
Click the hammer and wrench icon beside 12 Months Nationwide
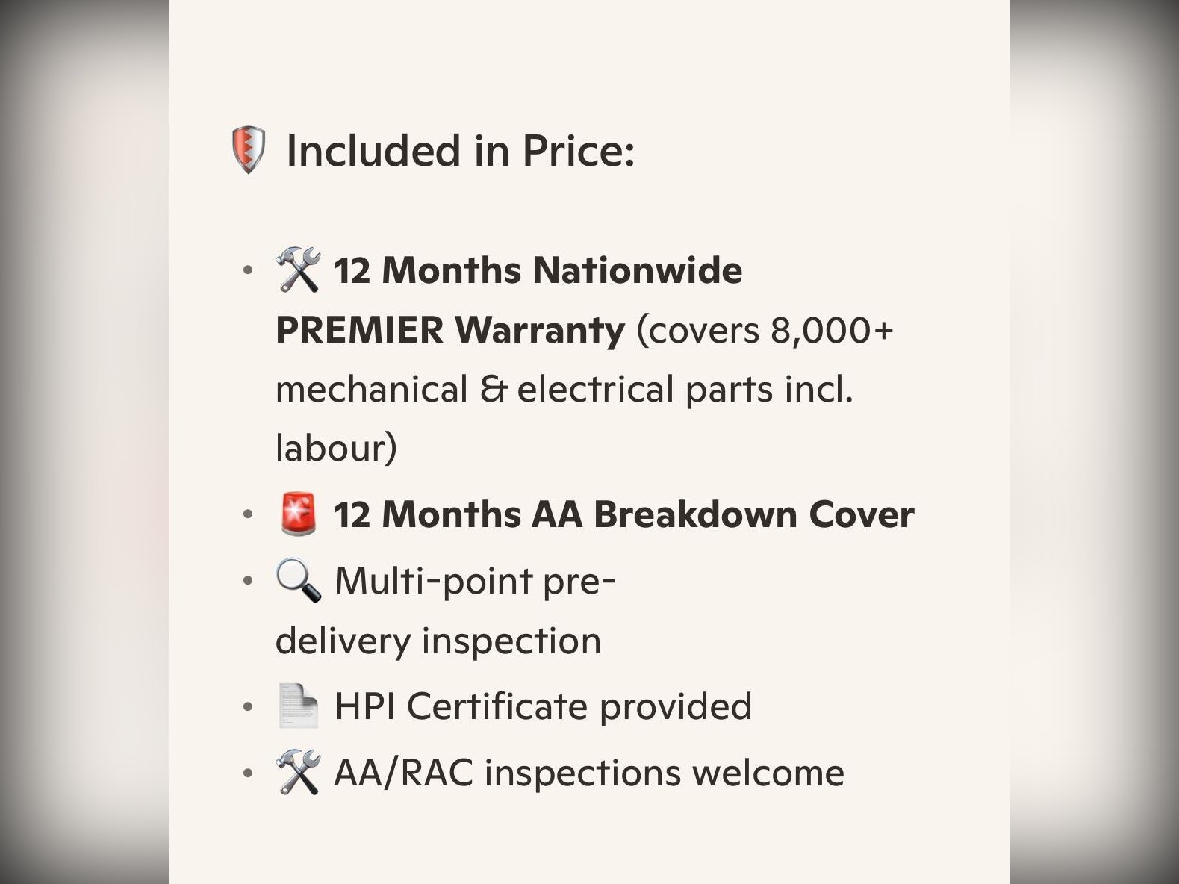pyautogui.click(x=299, y=270)
